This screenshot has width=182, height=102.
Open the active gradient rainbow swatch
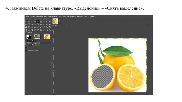[37, 38]
